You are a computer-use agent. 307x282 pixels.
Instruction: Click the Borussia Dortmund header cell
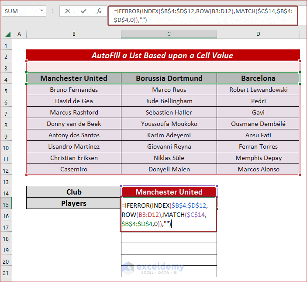(x=169, y=78)
